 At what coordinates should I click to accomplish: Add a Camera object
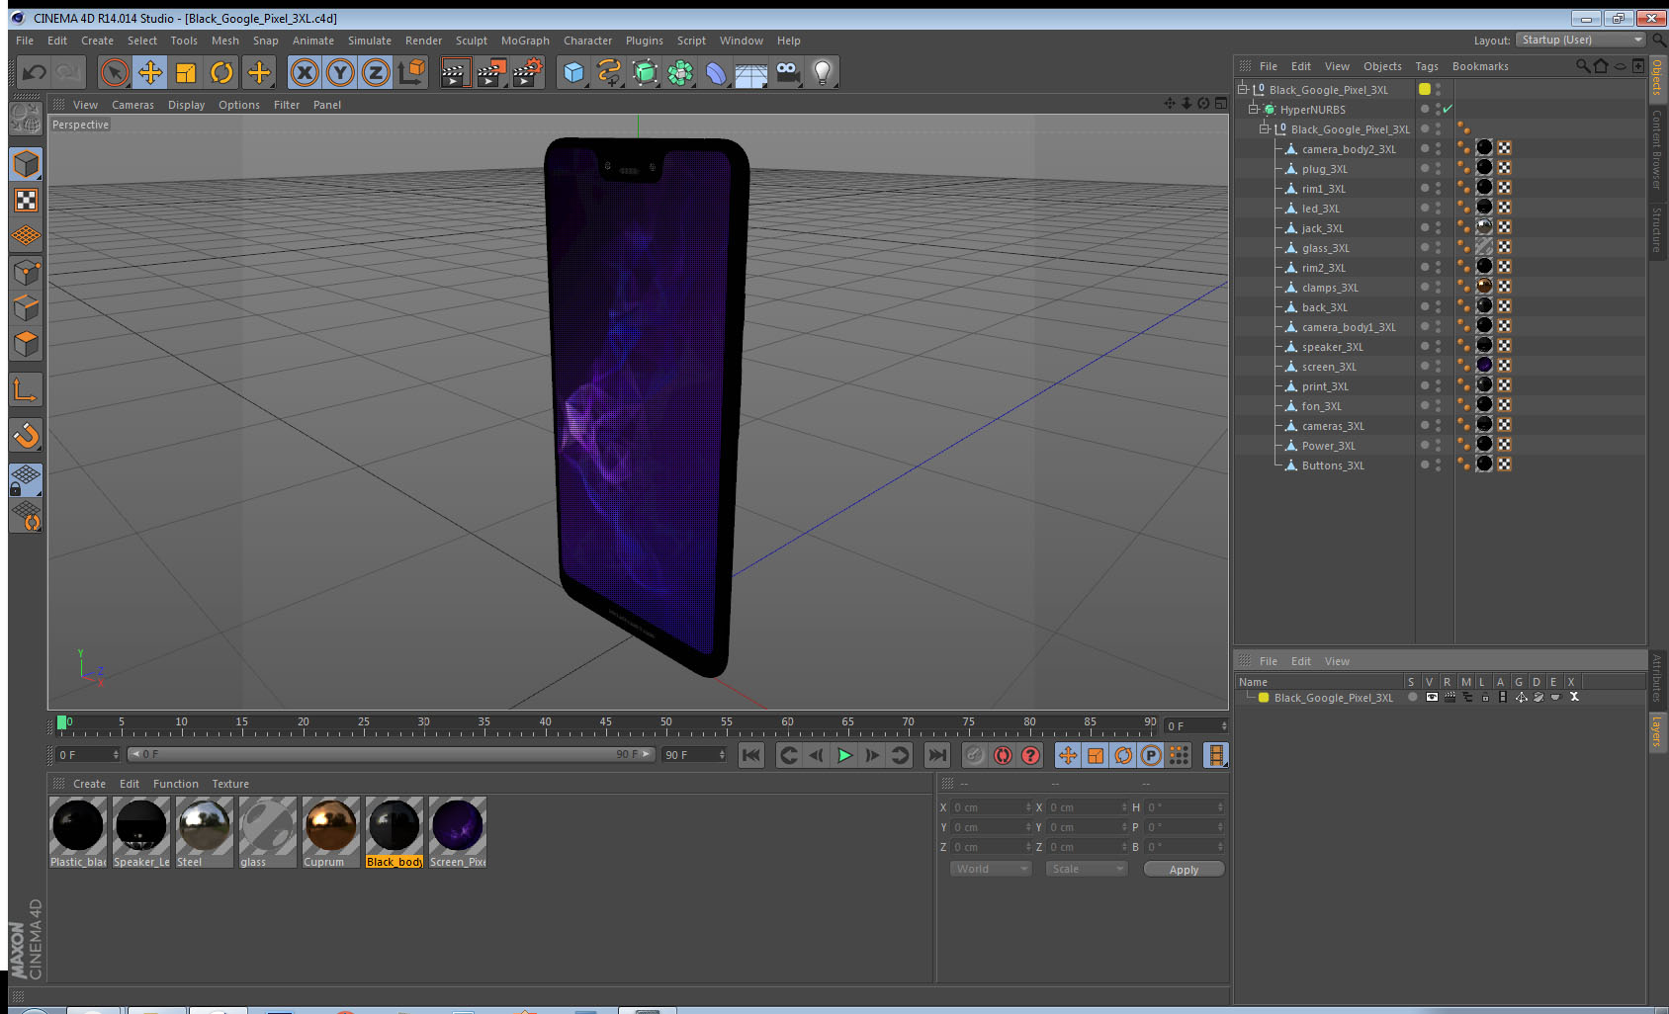tap(787, 72)
